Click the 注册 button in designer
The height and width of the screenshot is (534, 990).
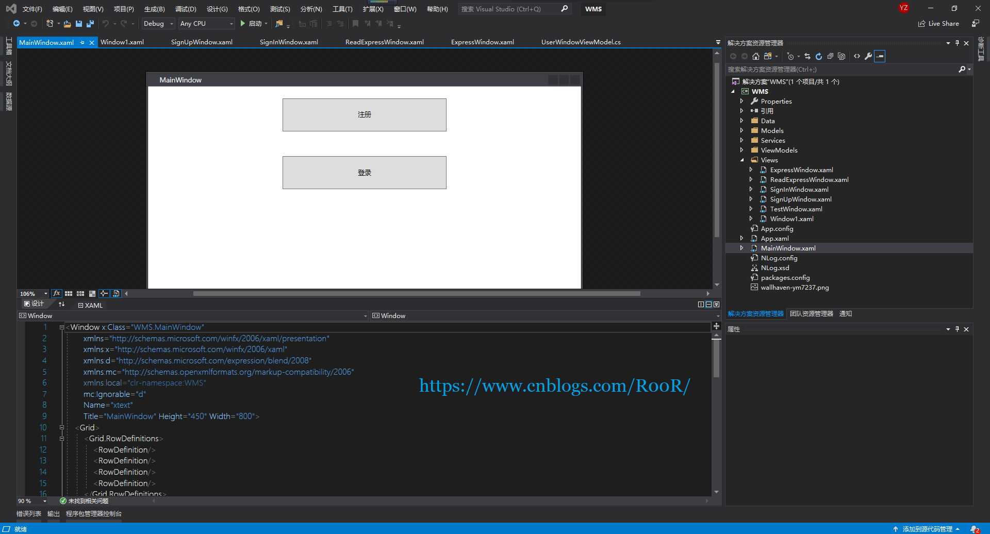(x=365, y=115)
